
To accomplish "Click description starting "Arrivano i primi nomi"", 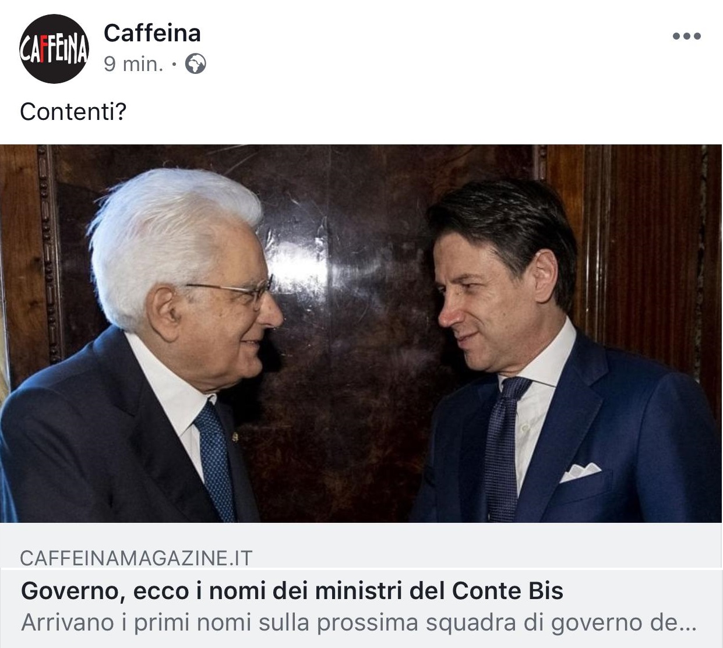I will coord(359,623).
